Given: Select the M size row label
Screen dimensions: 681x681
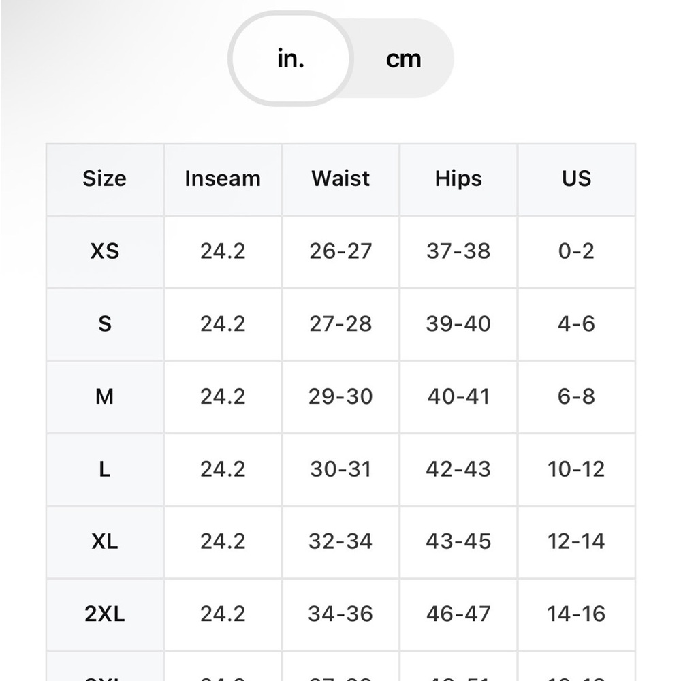Looking at the screenshot, I should tap(105, 396).
